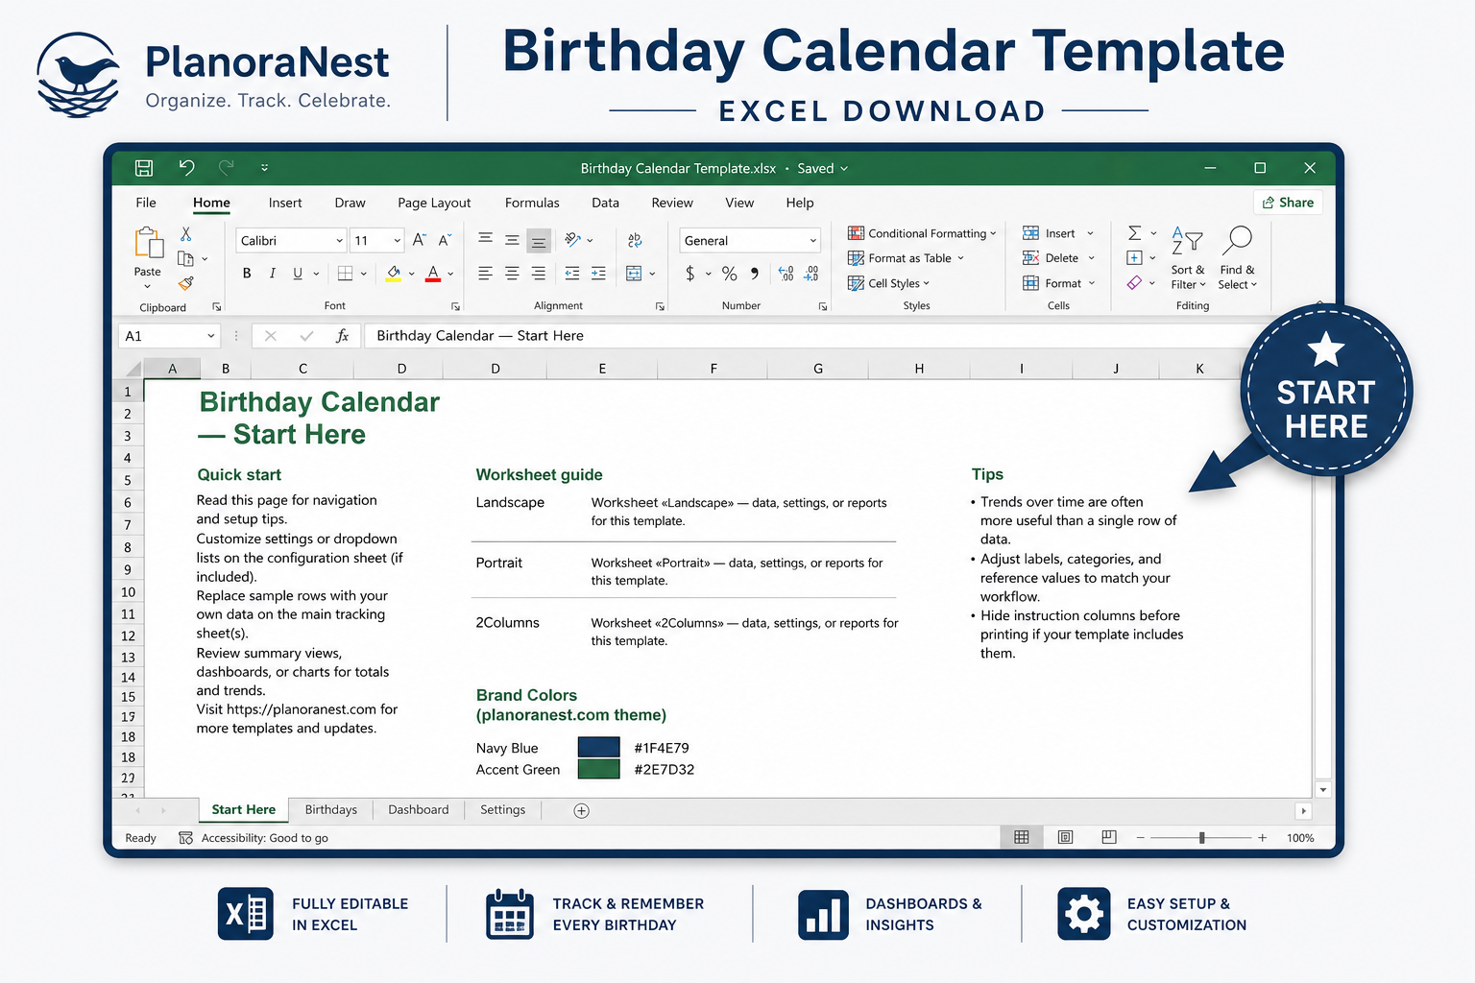1475x983 pixels.
Task: Click the Merge & Center icon
Action: [x=634, y=274]
